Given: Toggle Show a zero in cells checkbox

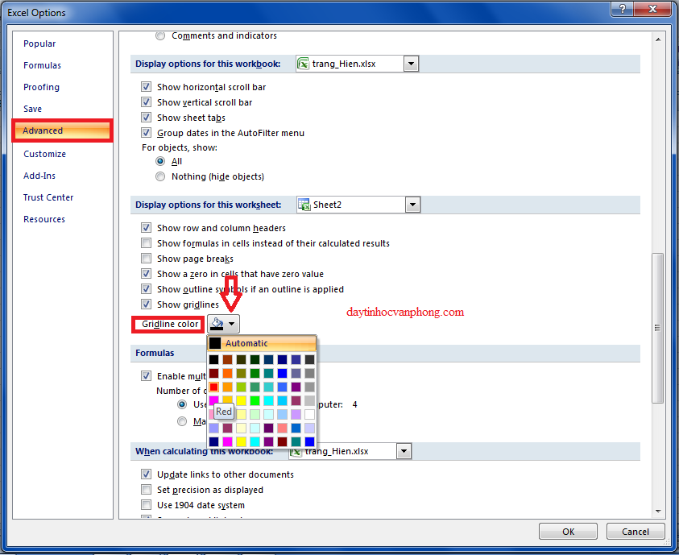Looking at the screenshot, I should tap(147, 274).
